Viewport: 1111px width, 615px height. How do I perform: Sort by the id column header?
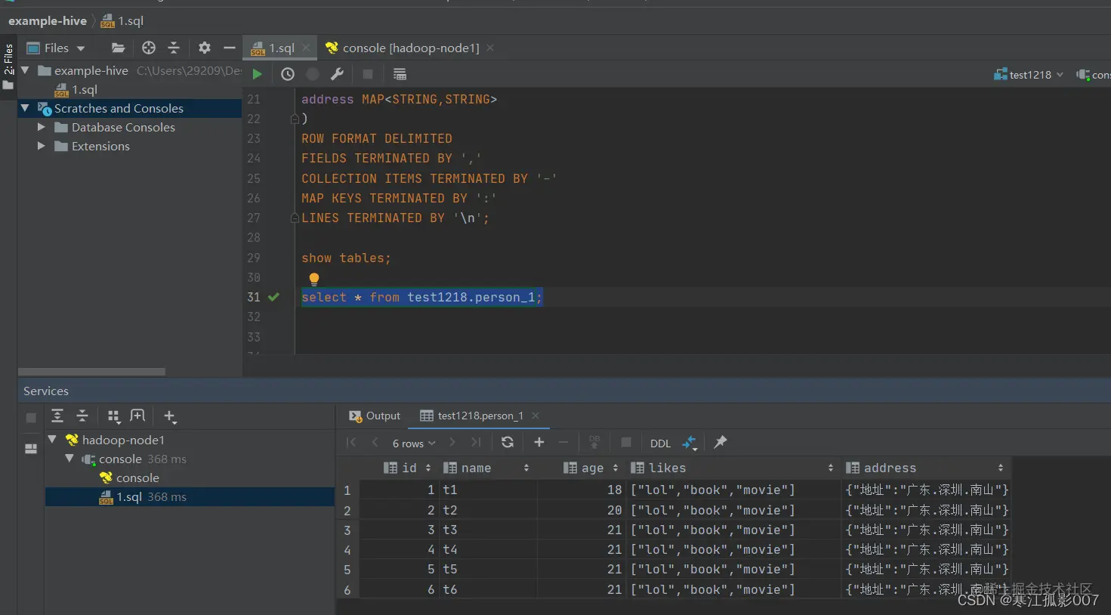click(408, 468)
